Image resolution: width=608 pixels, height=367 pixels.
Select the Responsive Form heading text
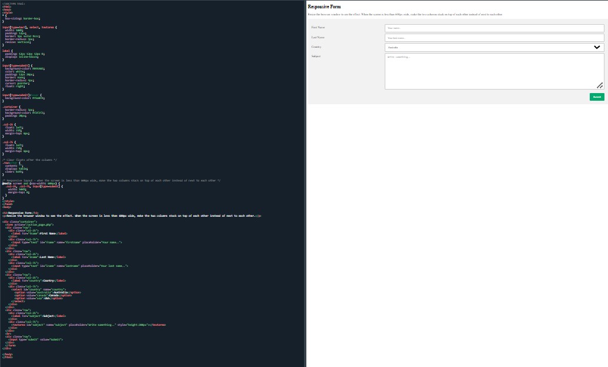[325, 6]
